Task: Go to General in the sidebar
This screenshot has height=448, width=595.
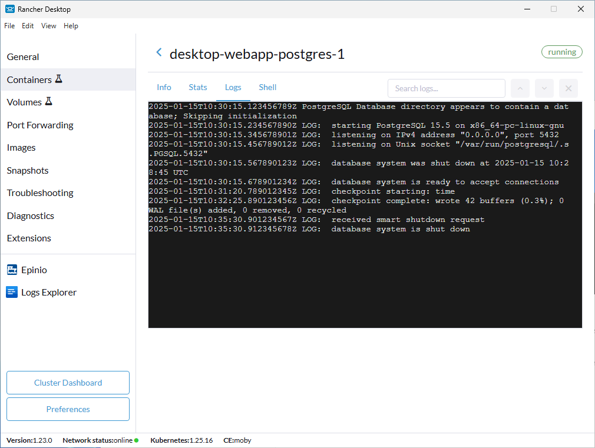Action: coord(68,57)
